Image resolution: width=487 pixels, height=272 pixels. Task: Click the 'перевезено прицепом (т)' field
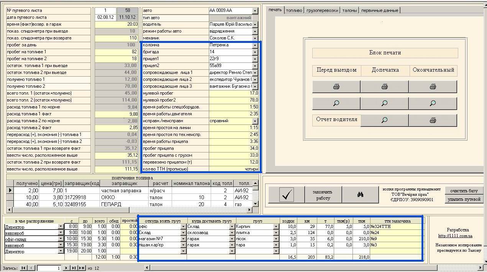tap(234, 162)
